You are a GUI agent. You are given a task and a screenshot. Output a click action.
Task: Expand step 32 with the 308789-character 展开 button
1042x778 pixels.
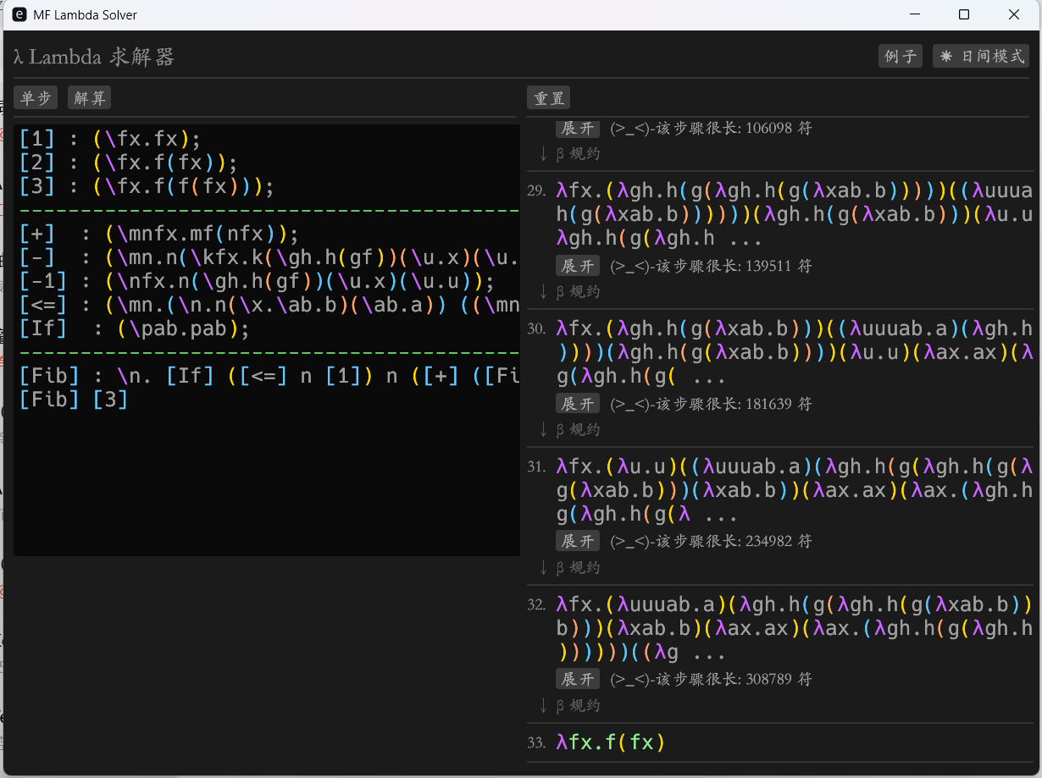click(578, 679)
